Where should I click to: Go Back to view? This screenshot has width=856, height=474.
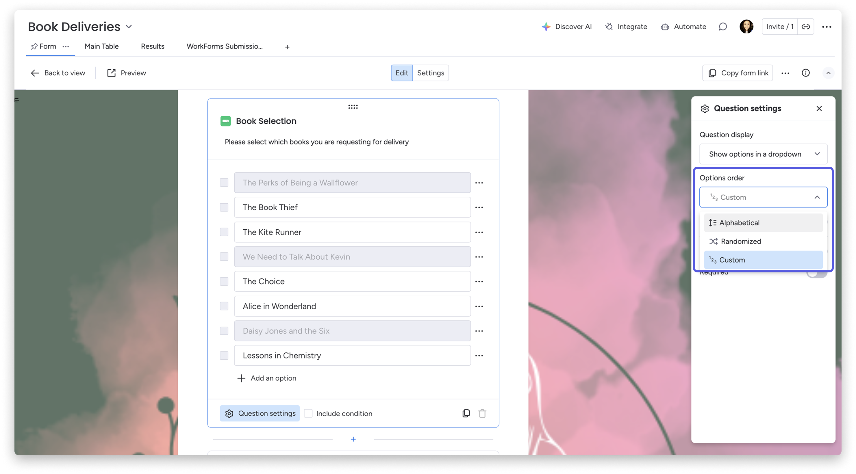pos(58,73)
